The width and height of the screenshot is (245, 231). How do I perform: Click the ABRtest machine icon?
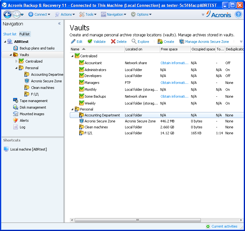click(x=10, y=41)
